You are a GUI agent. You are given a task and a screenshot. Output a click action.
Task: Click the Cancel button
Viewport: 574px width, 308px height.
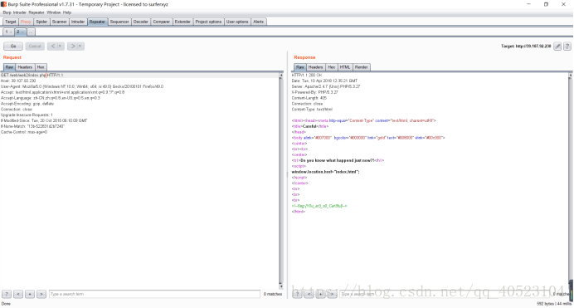35,46
